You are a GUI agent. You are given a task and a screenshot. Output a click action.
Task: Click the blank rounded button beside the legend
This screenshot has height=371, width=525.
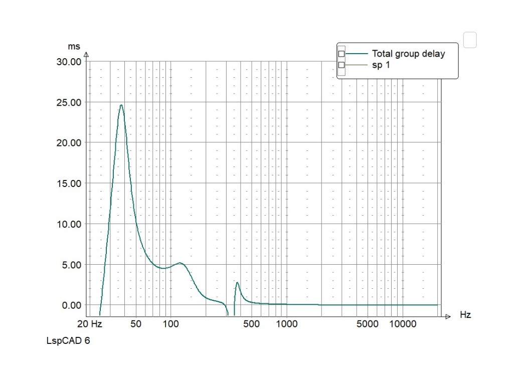click(x=470, y=40)
